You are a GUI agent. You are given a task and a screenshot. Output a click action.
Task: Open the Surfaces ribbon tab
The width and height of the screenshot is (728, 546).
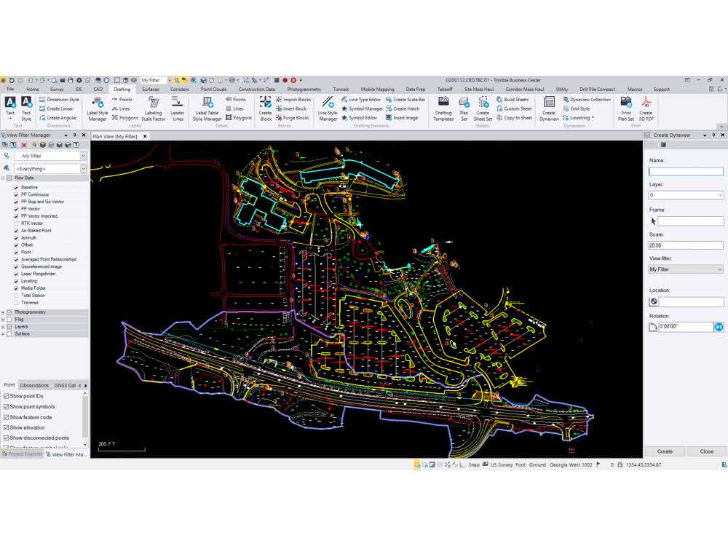pyautogui.click(x=150, y=89)
